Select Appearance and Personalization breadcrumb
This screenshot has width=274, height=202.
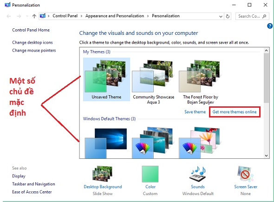point(115,16)
